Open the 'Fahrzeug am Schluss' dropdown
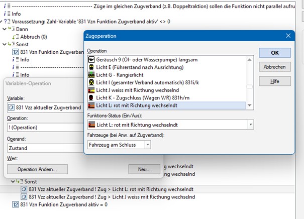The width and height of the screenshot is (304, 219). pyautogui.click(x=147, y=145)
